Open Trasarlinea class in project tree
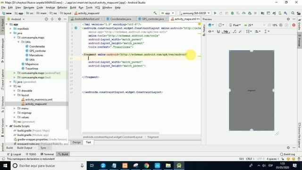Image resolution: width=302 pixels, height=170 pixels. 32,68
